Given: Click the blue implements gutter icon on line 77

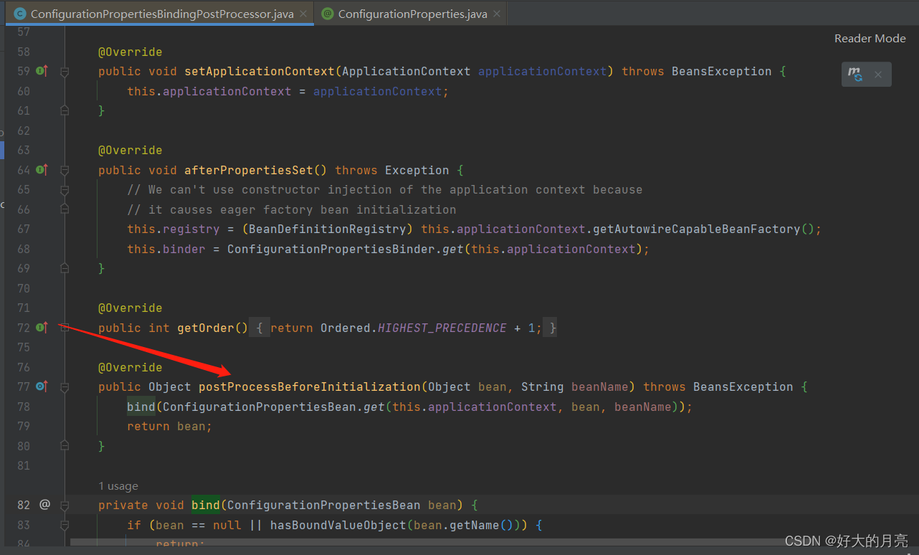Looking at the screenshot, I should [x=42, y=386].
